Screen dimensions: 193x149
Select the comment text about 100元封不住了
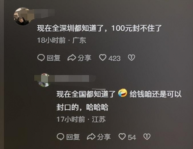pos(99,29)
